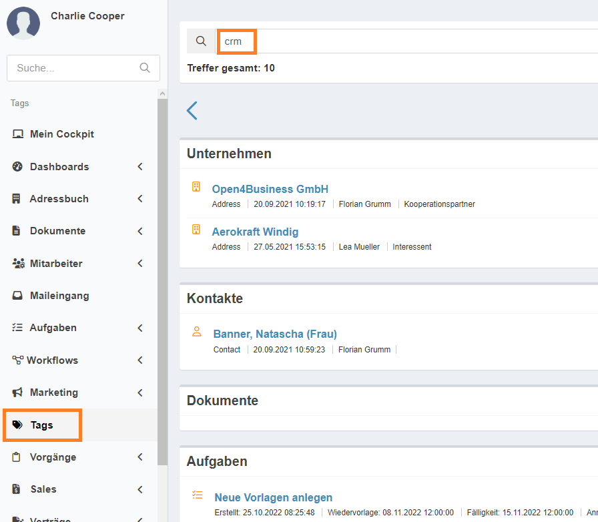Expand the Marketing menu chevron
The width and height of the screenshot is (598, 522).
click(x=140, y=393)
